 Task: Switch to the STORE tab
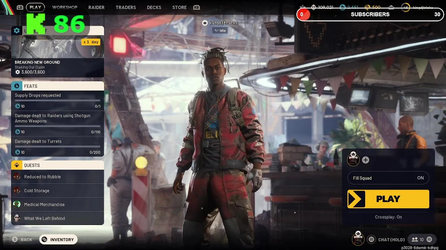pyautogui.click(x=179, y=7)
